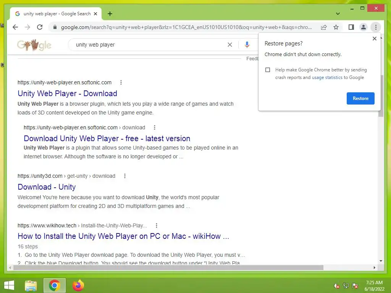Click the https://unity3d.com breadcrumb text
The width and height of the screenshot is (391, 293).
(x=40, y=176)
